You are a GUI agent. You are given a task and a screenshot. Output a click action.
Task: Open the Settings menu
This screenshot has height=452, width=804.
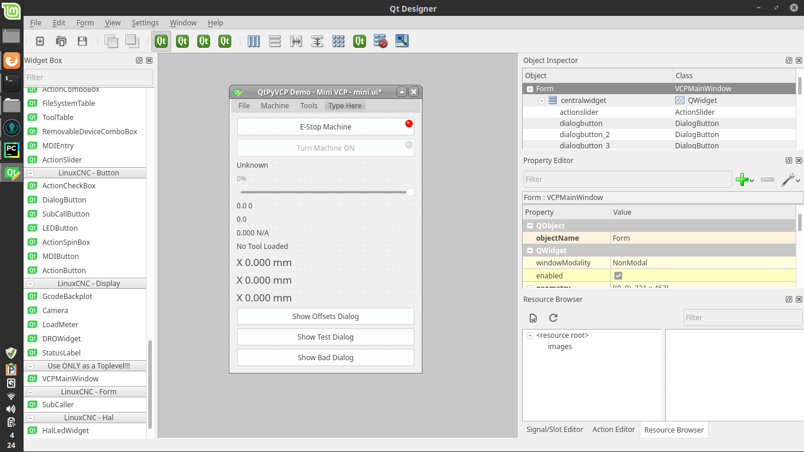click(x=145, y=22)
